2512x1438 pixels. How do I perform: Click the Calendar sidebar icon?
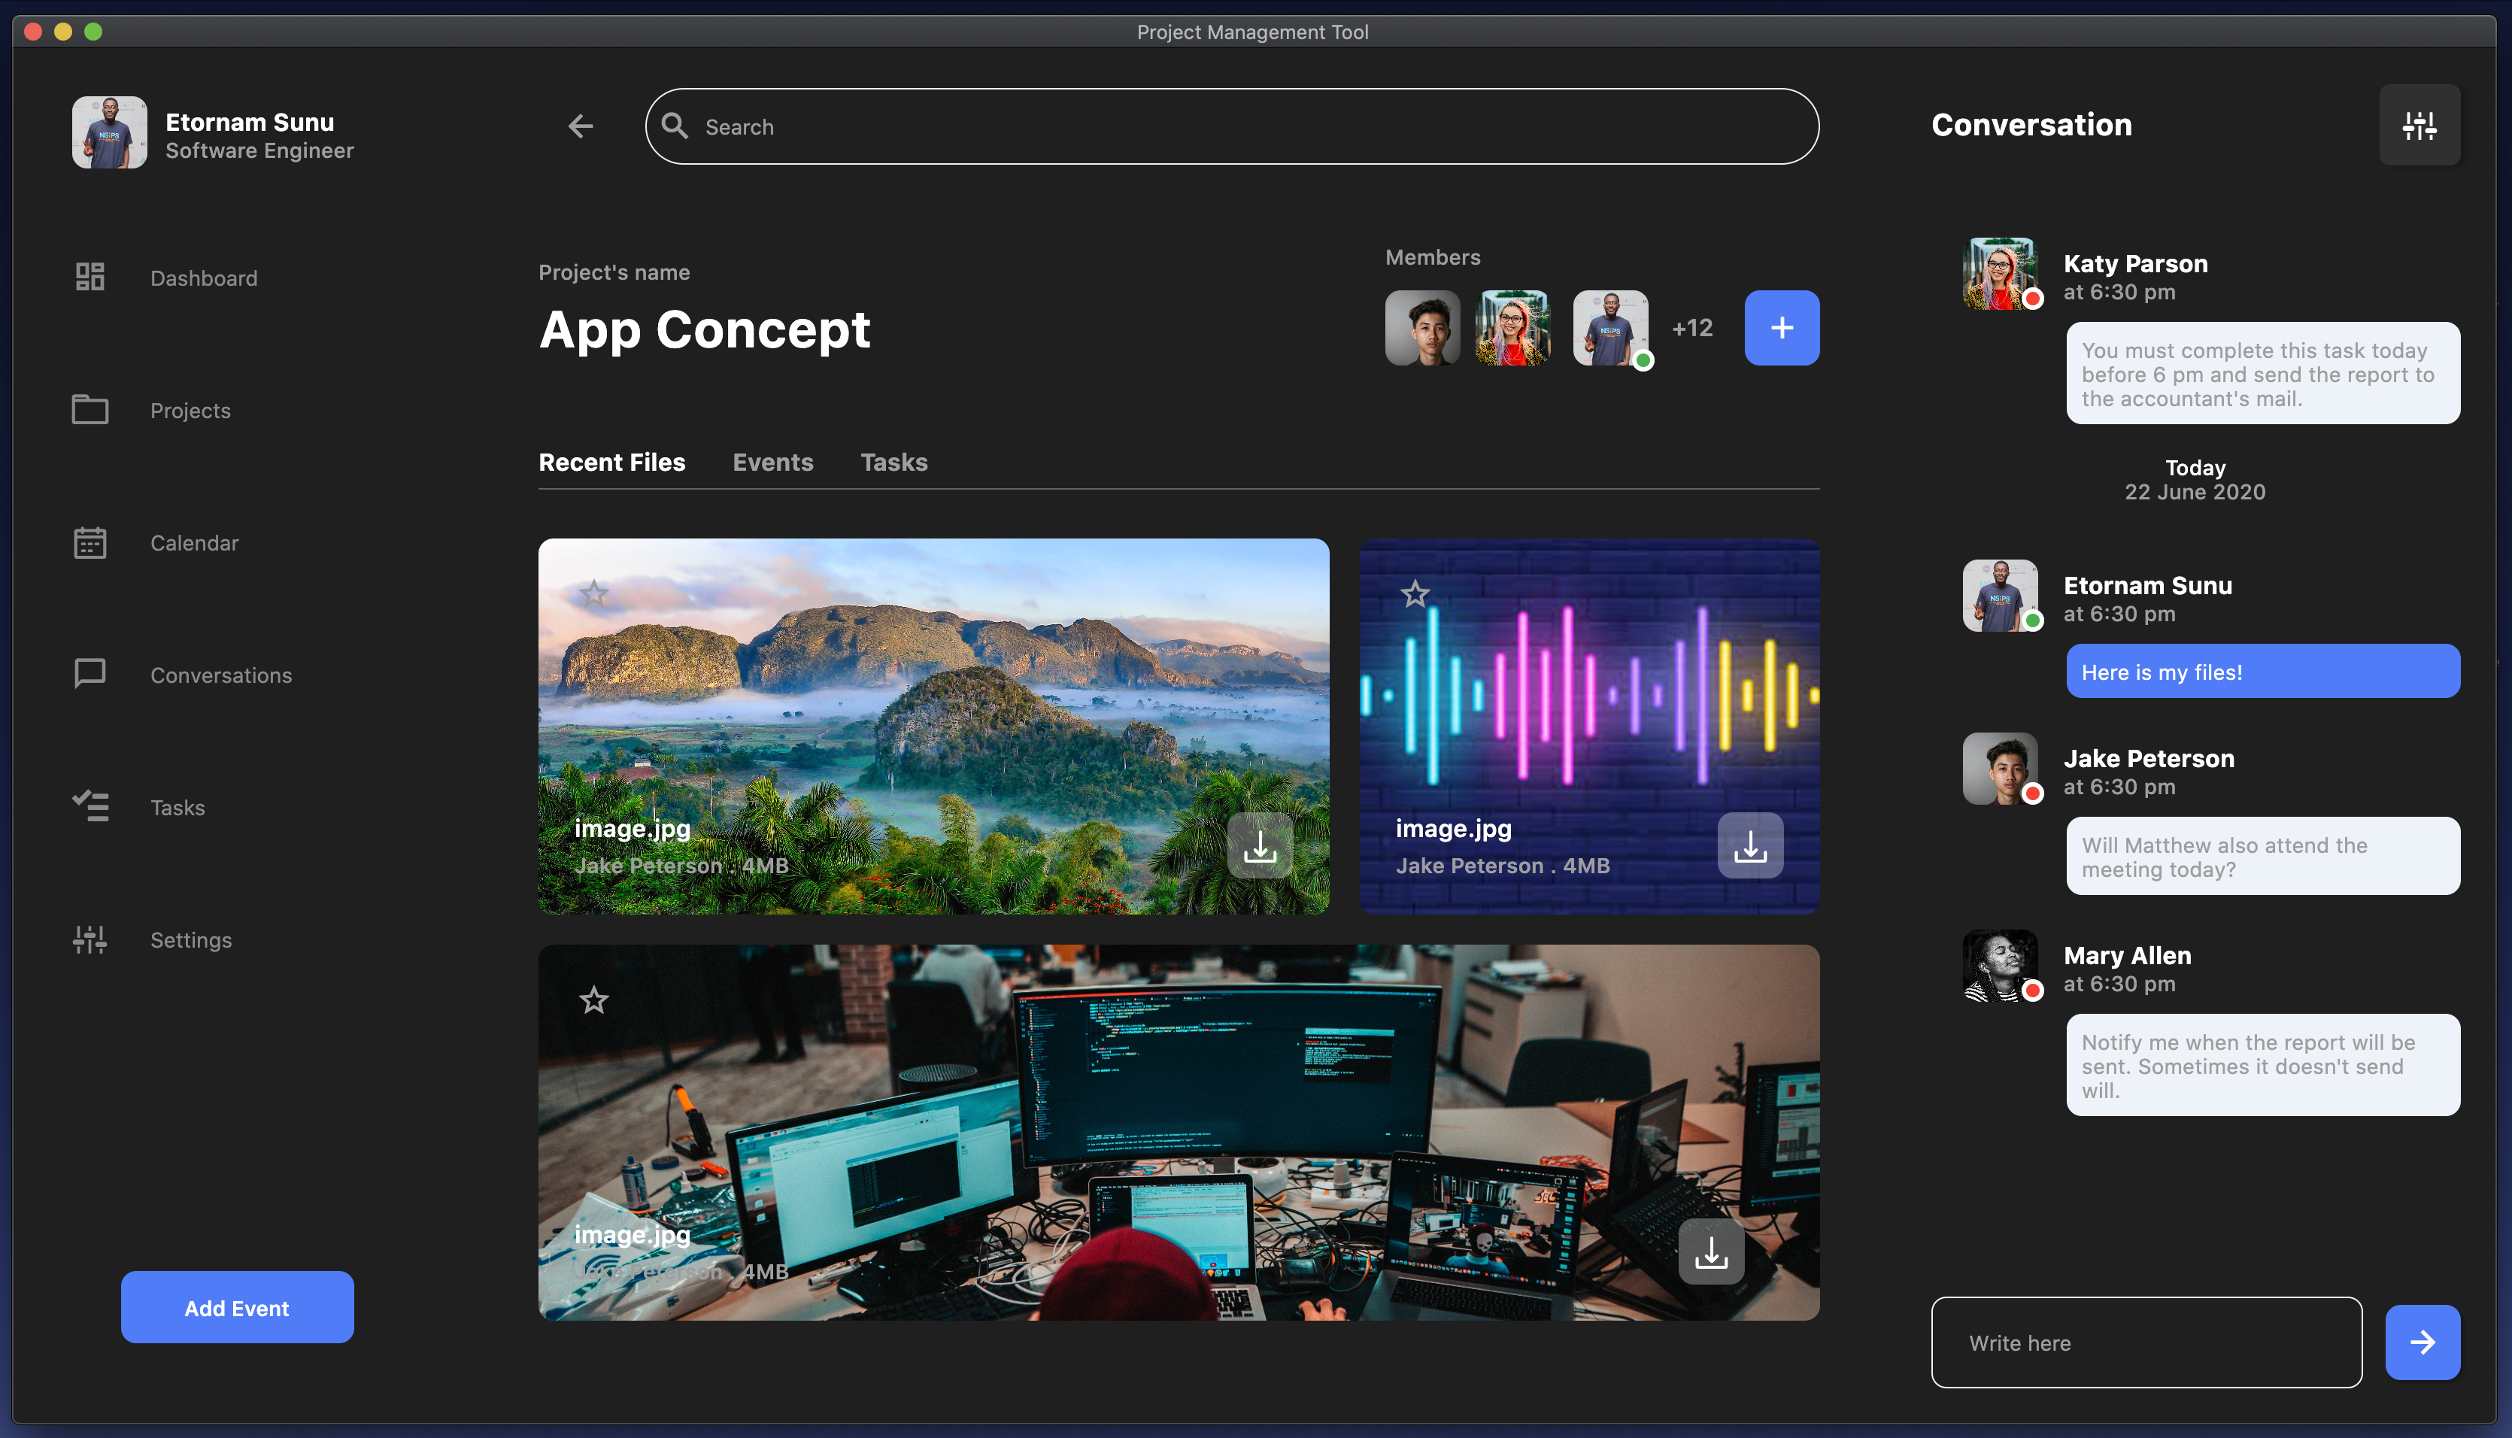click(89, 542)
